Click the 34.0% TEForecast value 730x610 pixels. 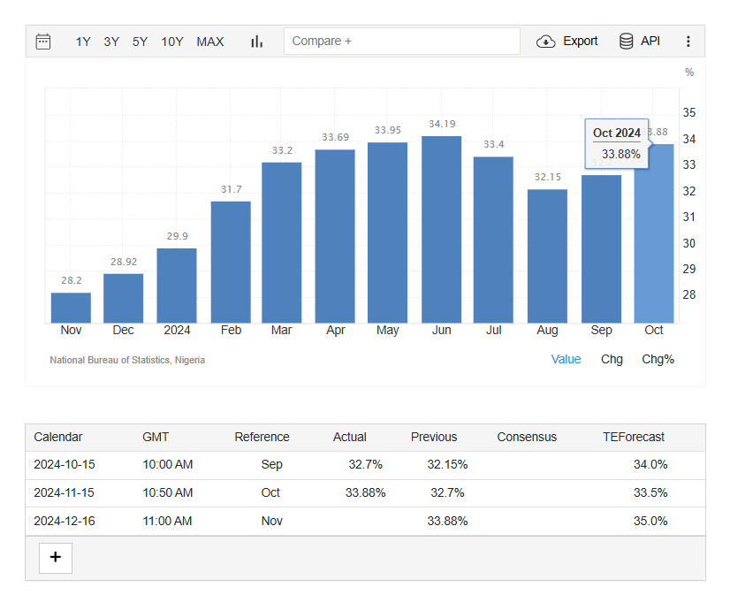(650, 464)
